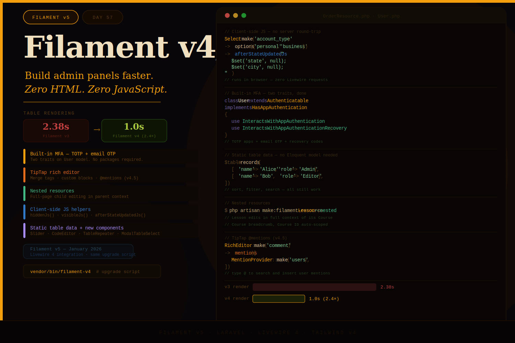Click the green traffic-light dot on code window

click(x=244, y=15)
